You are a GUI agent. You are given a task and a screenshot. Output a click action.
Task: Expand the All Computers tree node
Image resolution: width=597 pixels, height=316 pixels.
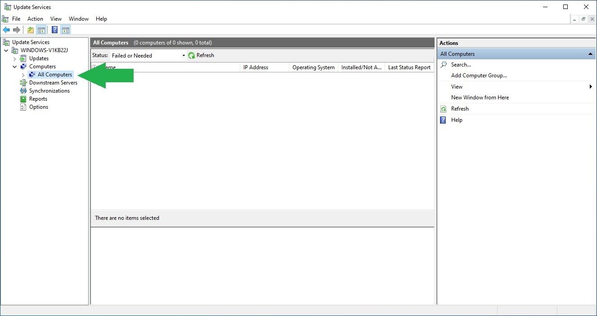pyautogui.click(x=23, y=75)
